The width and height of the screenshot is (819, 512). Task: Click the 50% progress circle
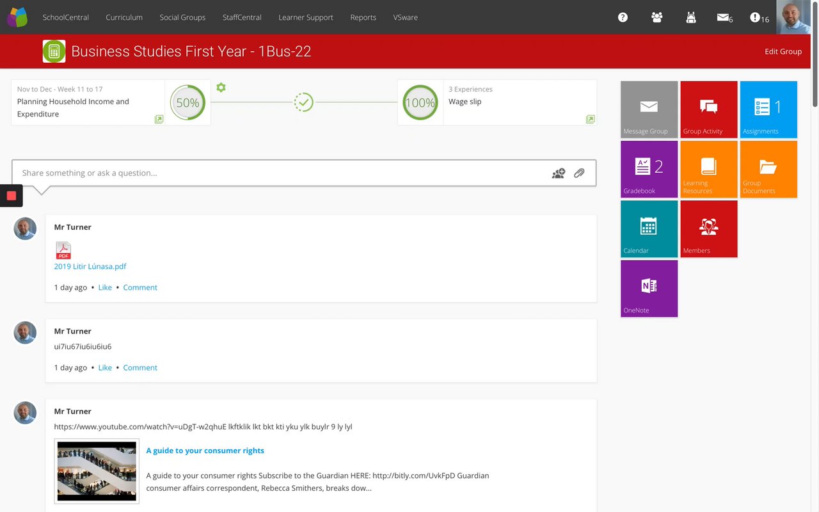[187, 102]
